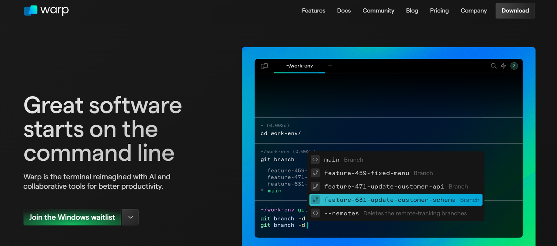This screenshot has height=246, width=557.
Task: Open the Company menu
Action: point(473,11)
